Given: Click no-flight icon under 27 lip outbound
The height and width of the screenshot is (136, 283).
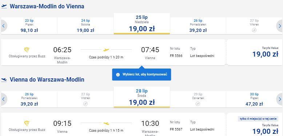Looking at the screenshot, I should (x=254, y=30).
